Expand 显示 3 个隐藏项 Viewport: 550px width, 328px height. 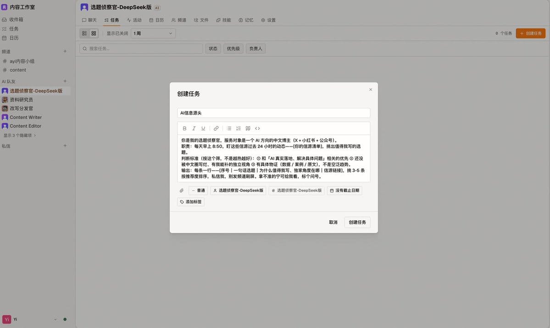20,135
